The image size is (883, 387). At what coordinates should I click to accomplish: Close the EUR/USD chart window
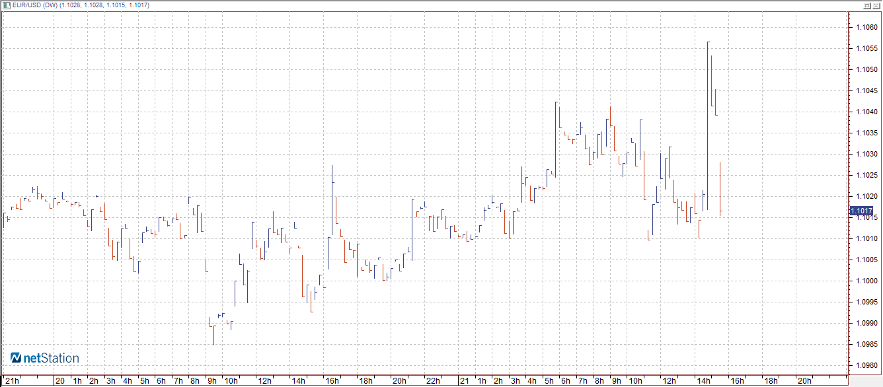pyautogui.click(x=876, y=5)
